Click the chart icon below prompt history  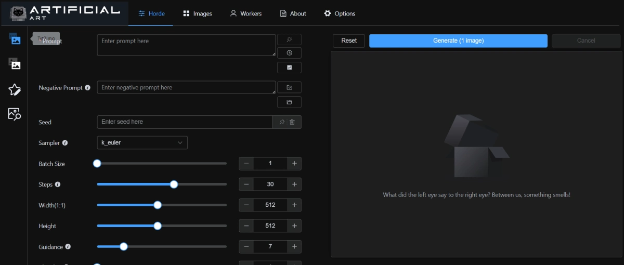pos(289,68)
